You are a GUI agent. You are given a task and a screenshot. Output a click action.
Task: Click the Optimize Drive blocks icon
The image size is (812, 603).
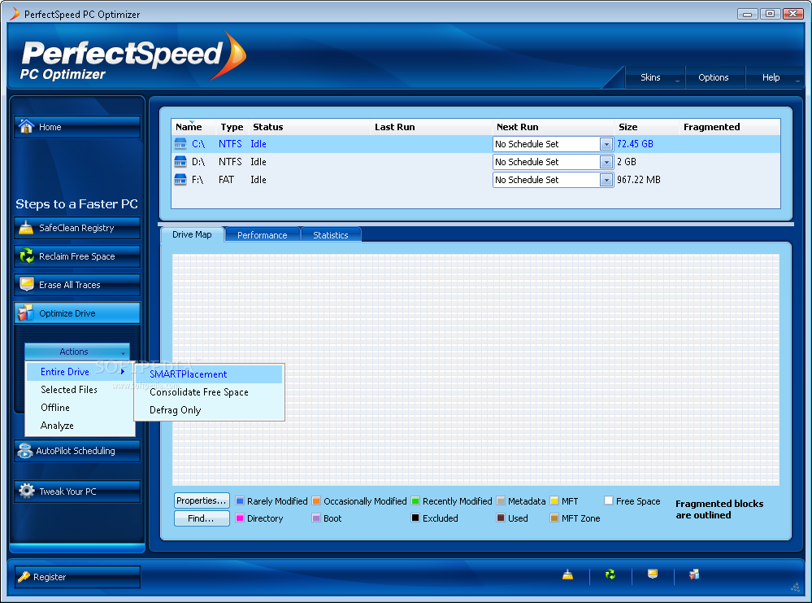point(26,312)
